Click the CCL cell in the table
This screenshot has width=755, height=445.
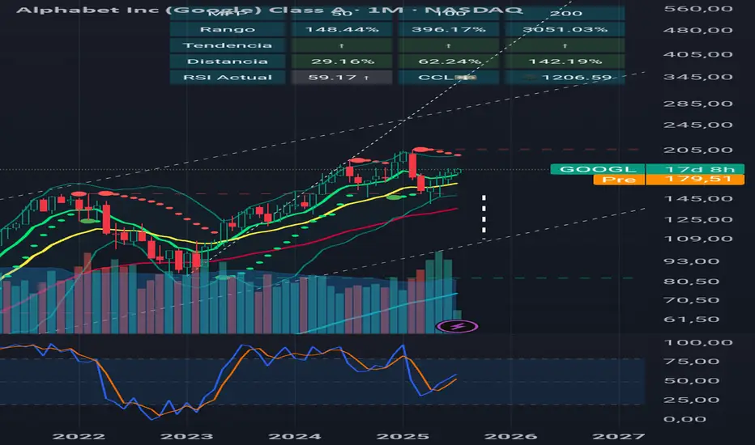[448, 77]
